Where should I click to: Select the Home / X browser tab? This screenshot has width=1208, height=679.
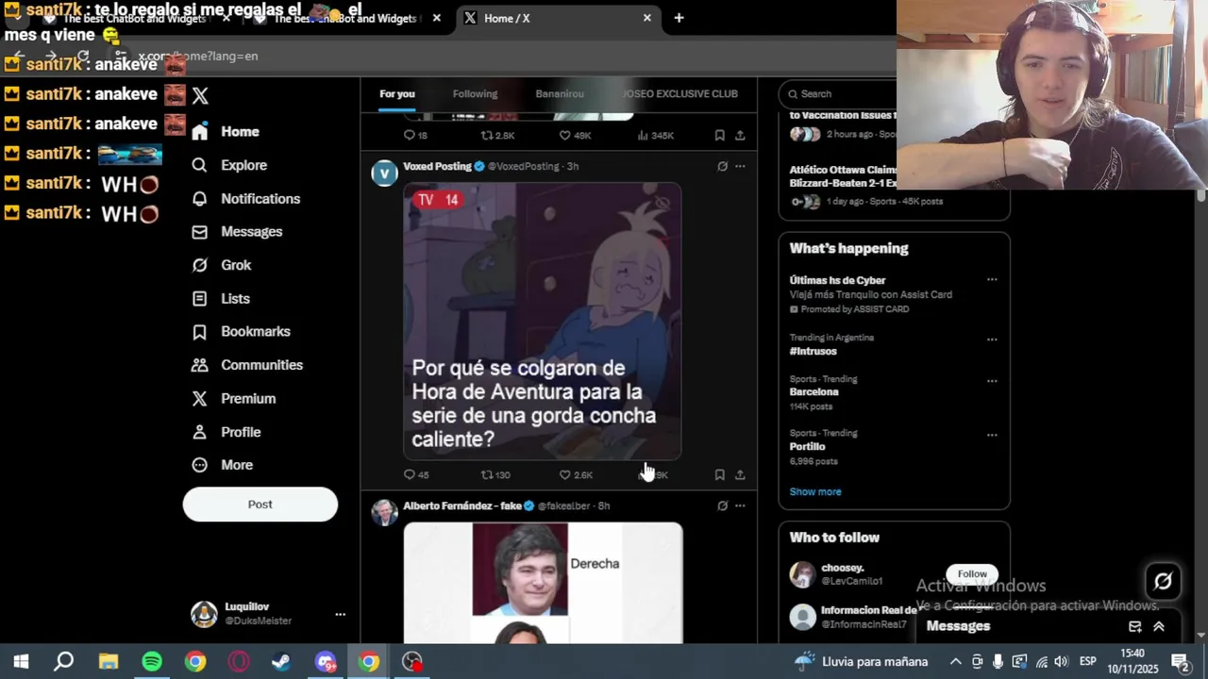click(x=557, y=19)
